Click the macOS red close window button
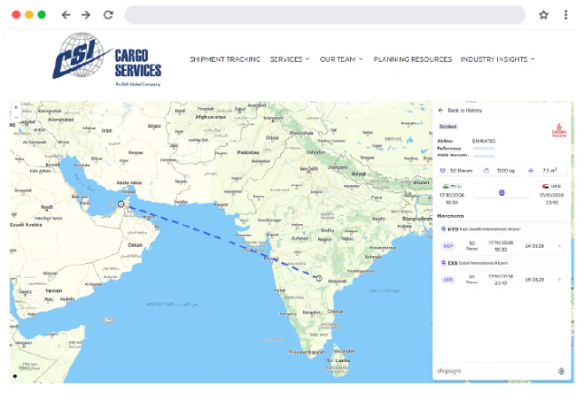The image size is (584, 402). [16, 15]
